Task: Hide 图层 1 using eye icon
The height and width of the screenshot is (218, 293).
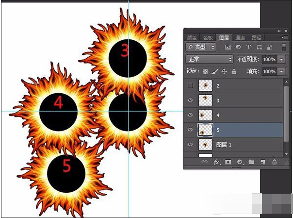Action: [x=190, y=144]
